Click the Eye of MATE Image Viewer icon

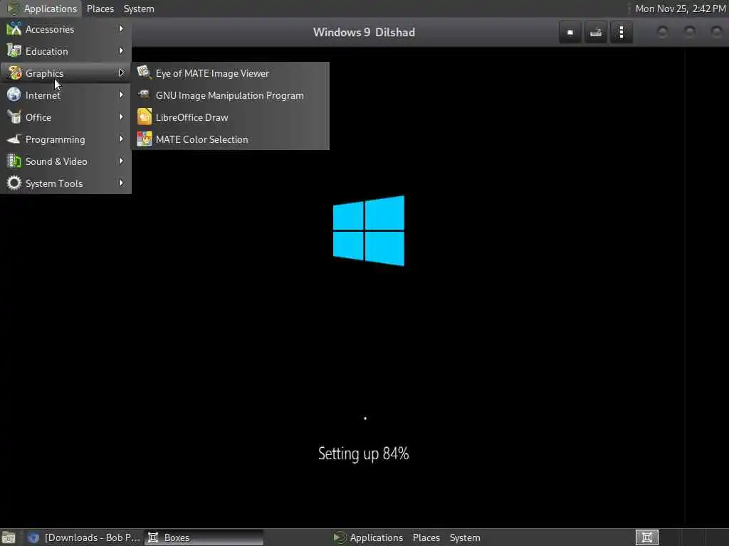coord(144,73)
